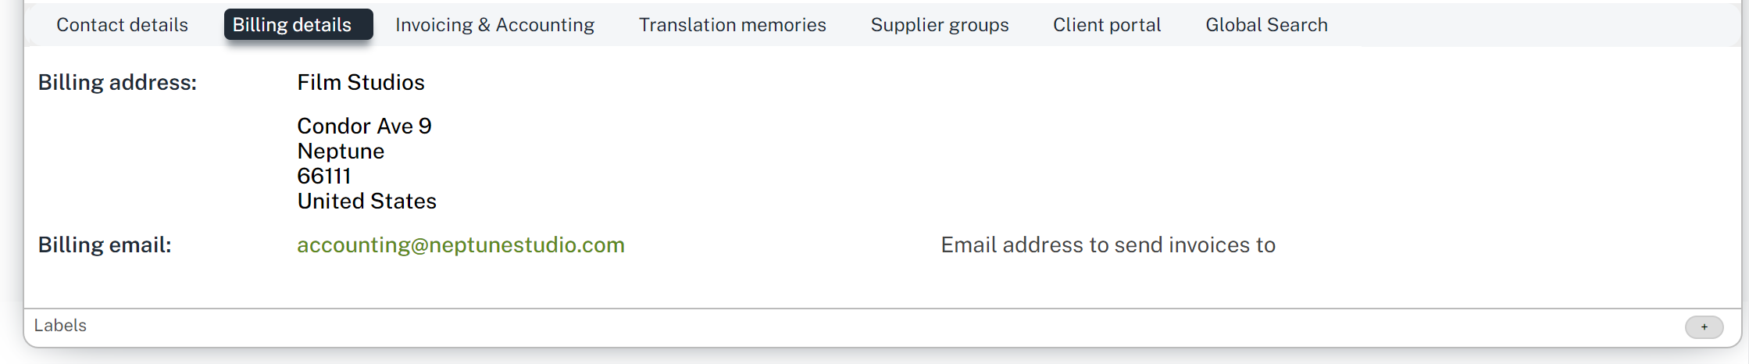This screenshot has height=364, width=1749.
Task: Click the Billing email field label
Action: tap(105, 245)
